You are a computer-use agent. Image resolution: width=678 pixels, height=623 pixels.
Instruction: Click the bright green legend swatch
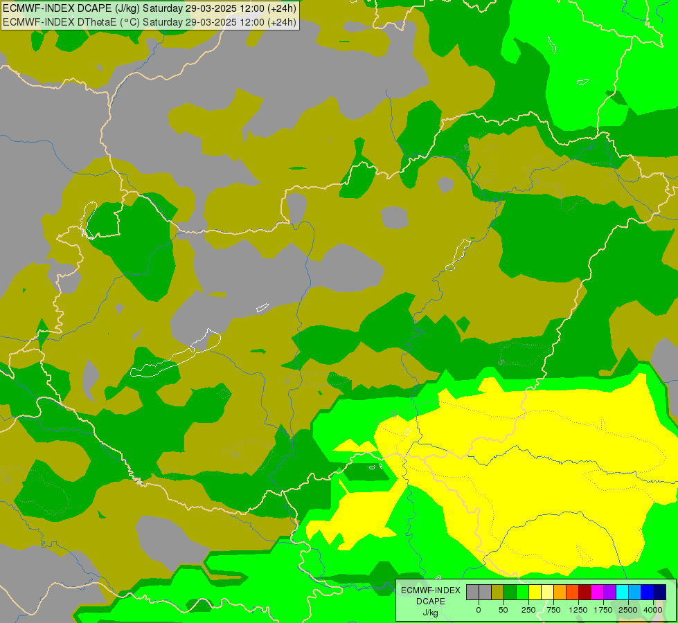click(x=522, y=592)
